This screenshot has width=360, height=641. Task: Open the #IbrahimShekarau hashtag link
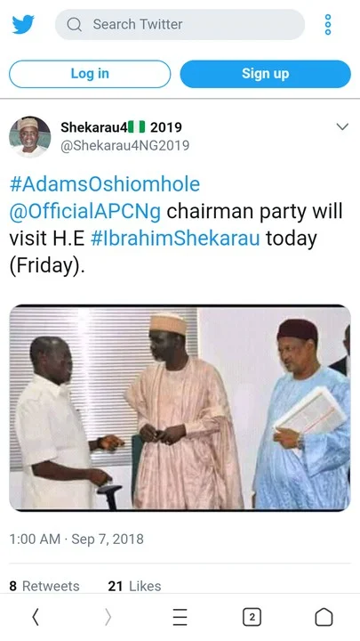click(175, 239)
